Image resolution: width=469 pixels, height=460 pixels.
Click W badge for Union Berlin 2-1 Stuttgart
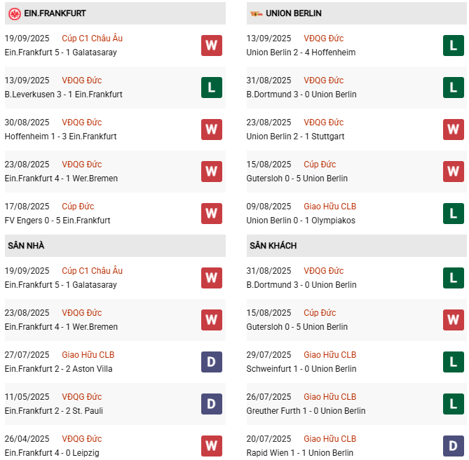tap(454, 129)
